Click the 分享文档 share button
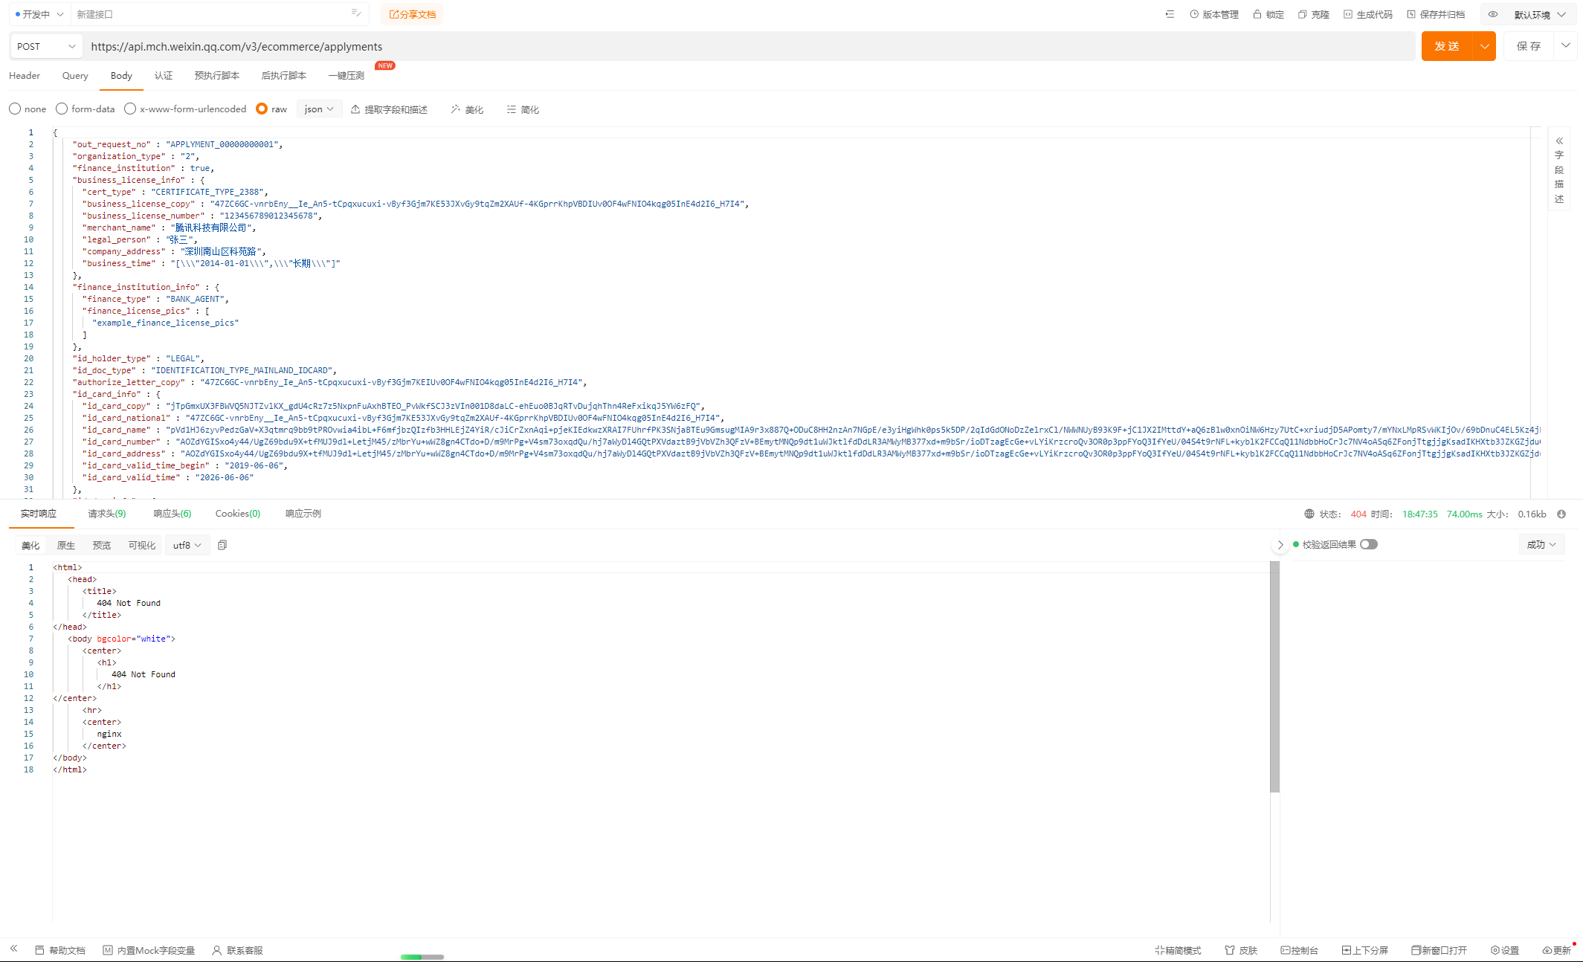Viewport: 1583px width, 962px height. click(x=412, y=14)
